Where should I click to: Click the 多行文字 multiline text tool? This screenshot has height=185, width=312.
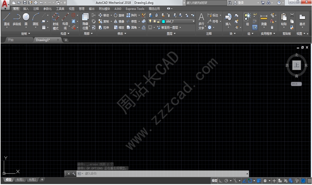(x=201, y=21)
